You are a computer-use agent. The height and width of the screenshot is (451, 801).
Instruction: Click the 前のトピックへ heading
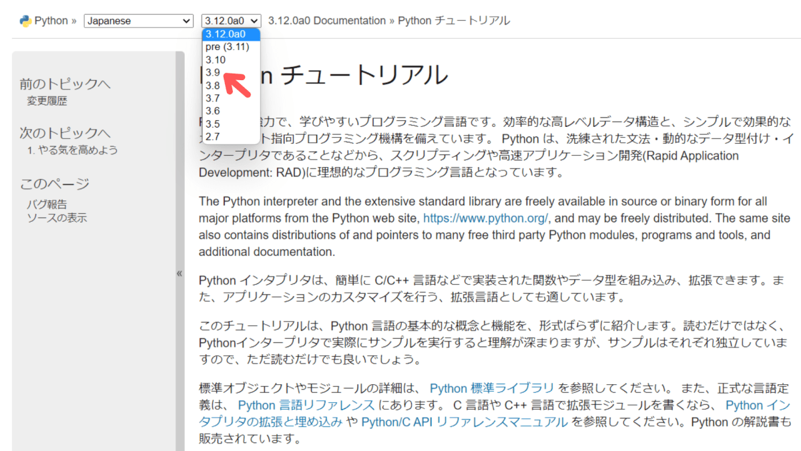click(65, 84)
